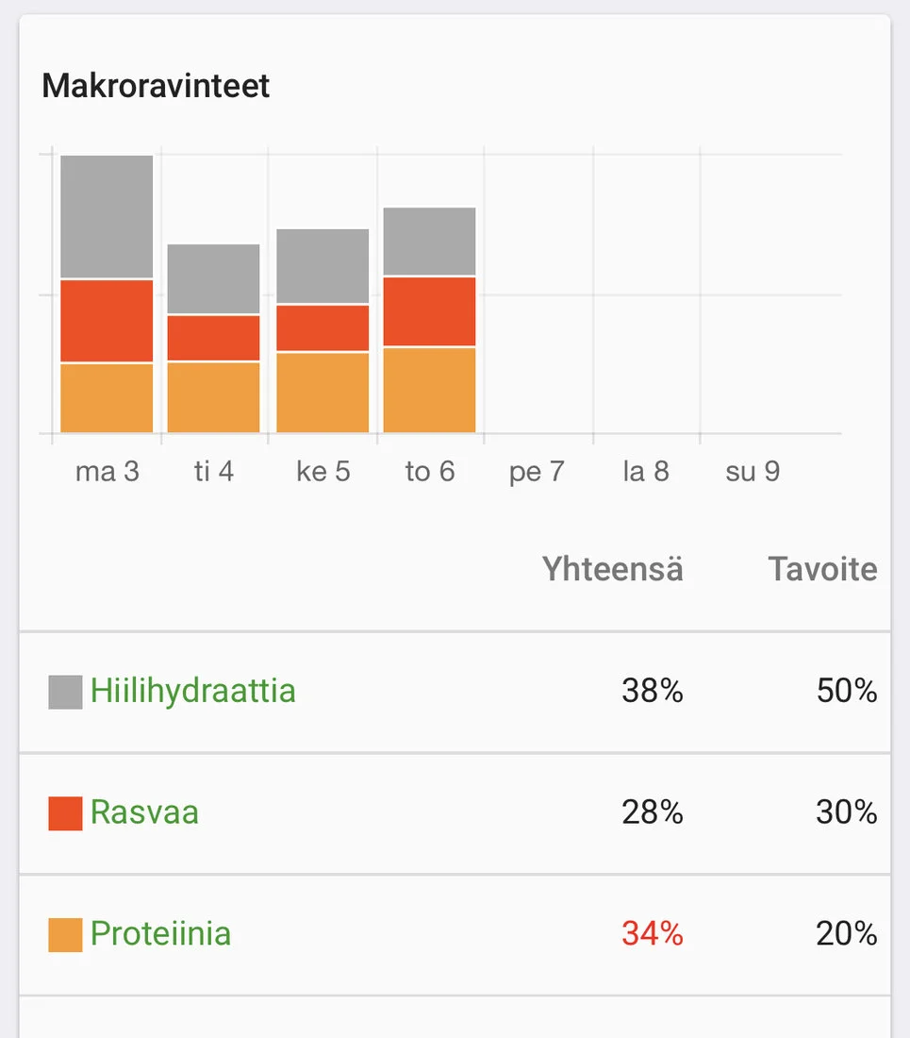Click the gray carbs bar for ke 5

click(323, 266)
